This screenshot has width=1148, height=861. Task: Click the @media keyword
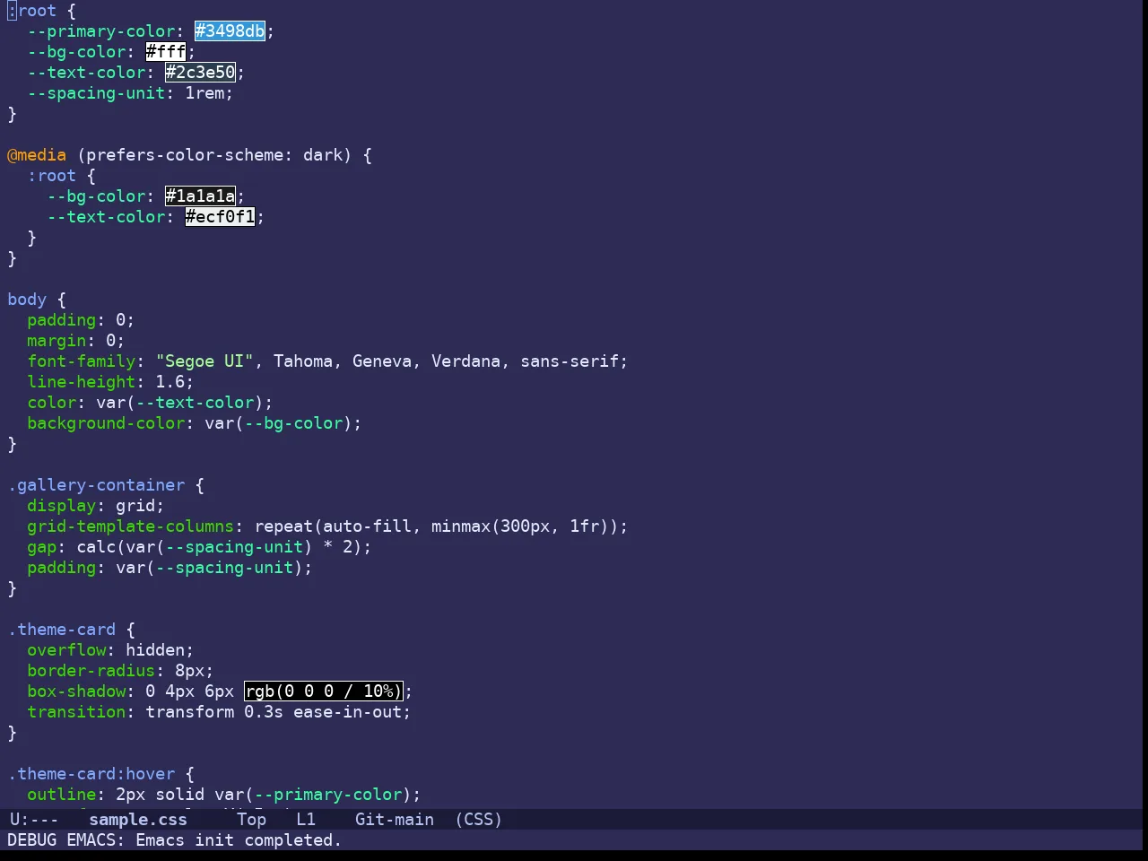click(x=37, y=155)
